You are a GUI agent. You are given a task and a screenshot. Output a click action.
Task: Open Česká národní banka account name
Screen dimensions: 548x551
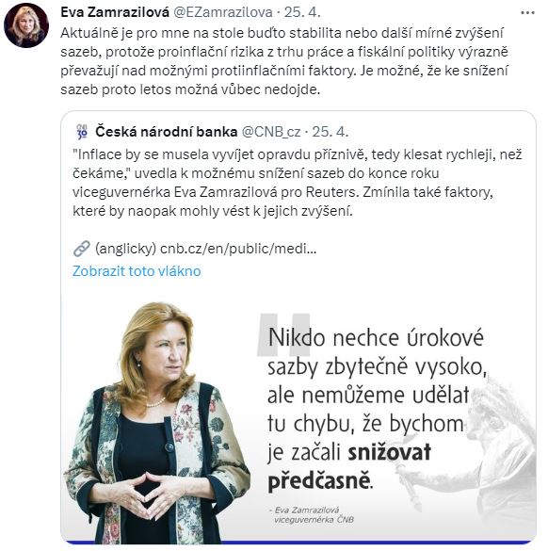(167, 132)
